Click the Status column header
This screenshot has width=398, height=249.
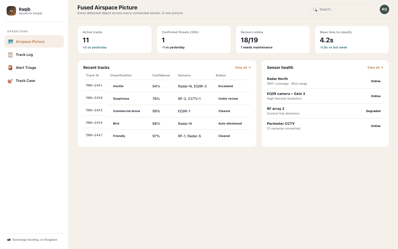point(221,76)
